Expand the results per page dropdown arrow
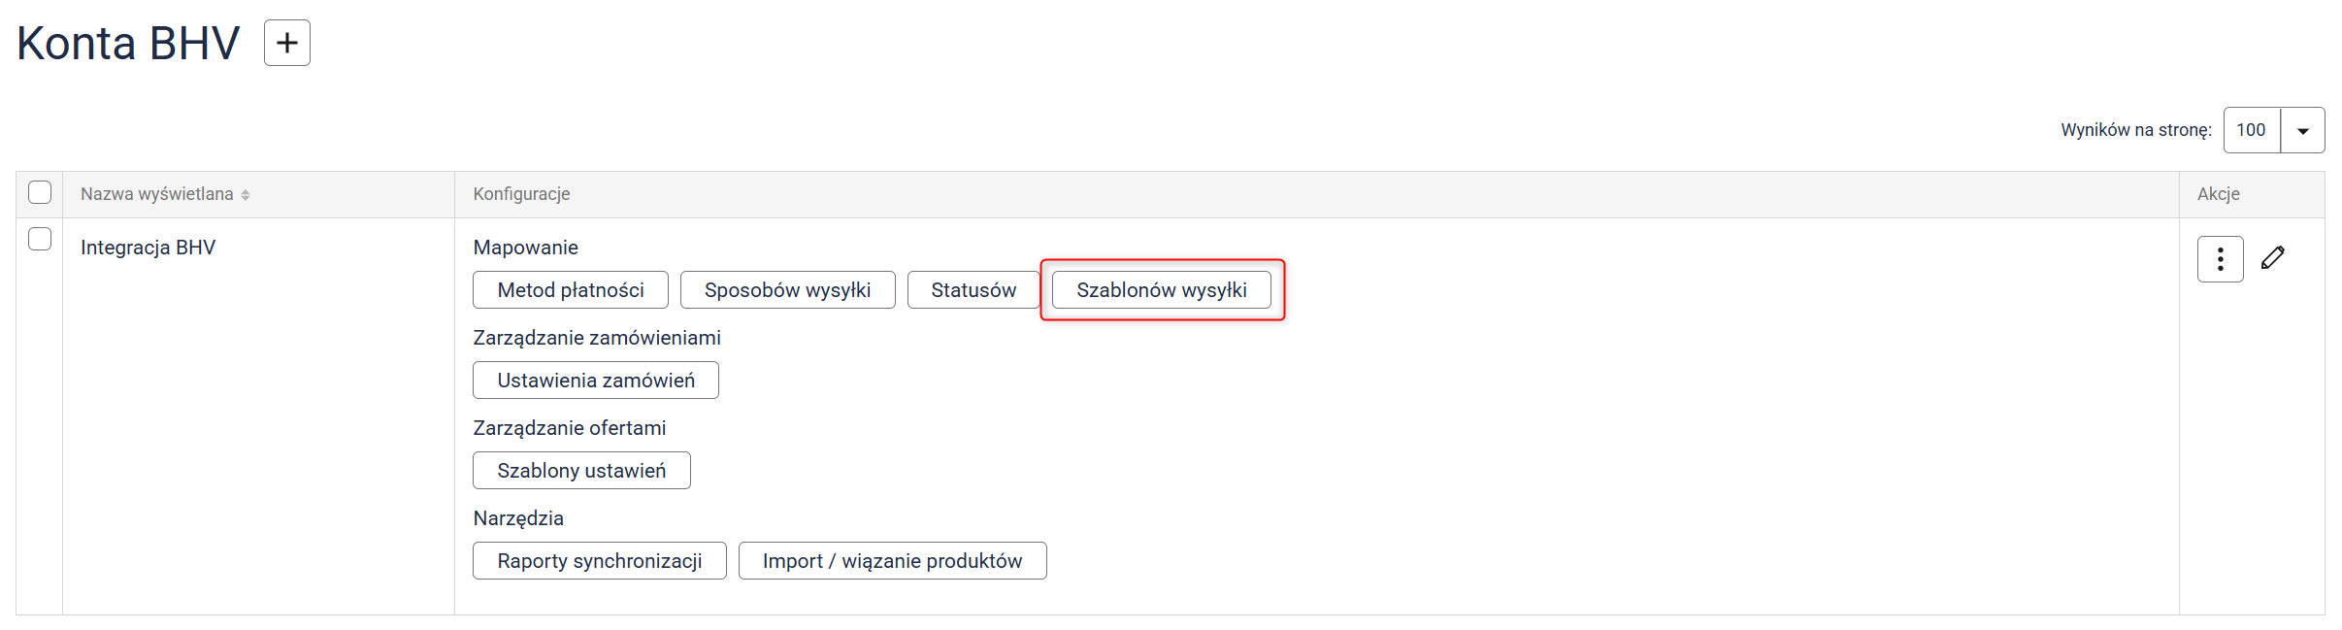2342x630 pixels. click(2302, 131)
